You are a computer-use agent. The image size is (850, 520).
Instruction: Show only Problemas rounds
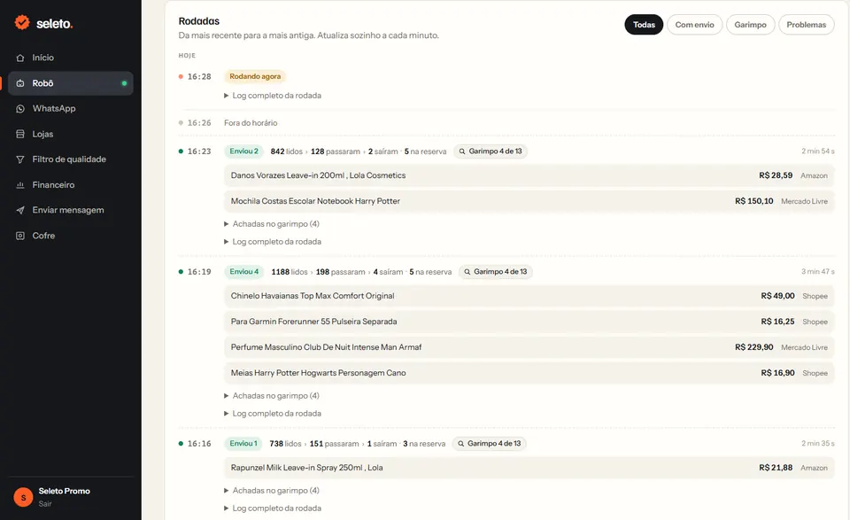click(806, 25)
